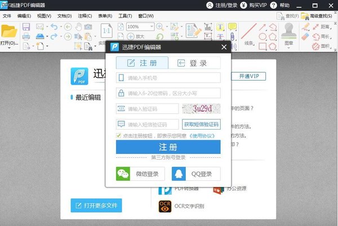
Task: Select the oval shape tool
Action: (263, 37)
